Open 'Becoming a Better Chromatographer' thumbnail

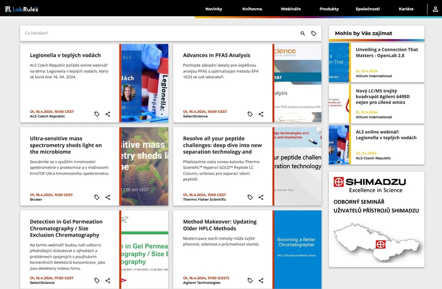pyautogui.click(x=297, y=249)
